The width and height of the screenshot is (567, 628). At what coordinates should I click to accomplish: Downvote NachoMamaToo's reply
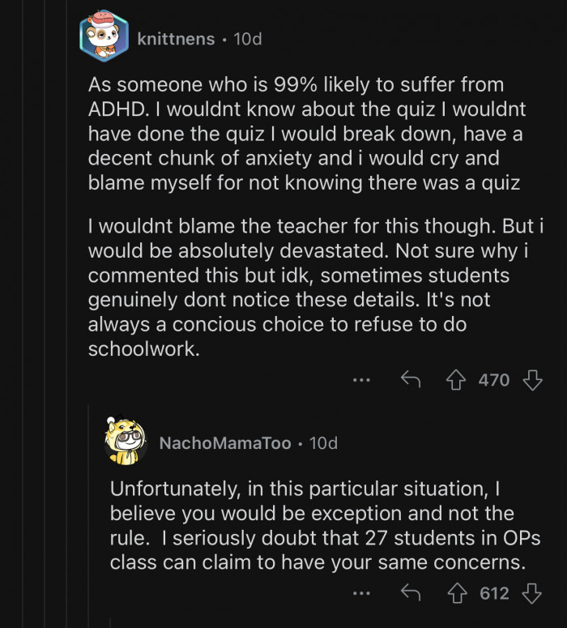[x=532, y=594]
